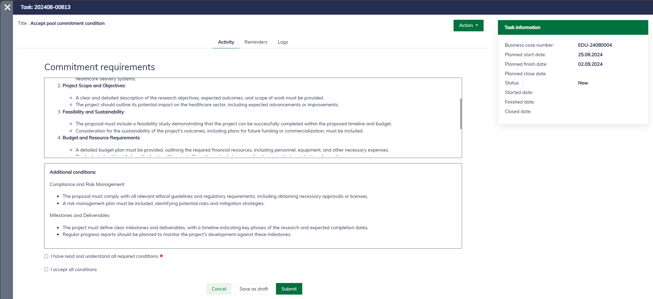Click the red required asterisk icon

click(161, 256)
